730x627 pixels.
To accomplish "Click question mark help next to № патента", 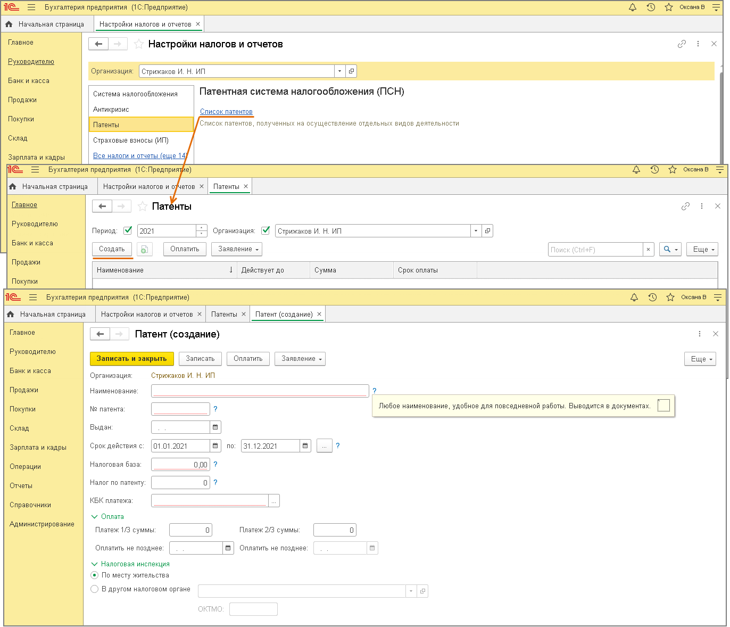I will click(215, 409).
